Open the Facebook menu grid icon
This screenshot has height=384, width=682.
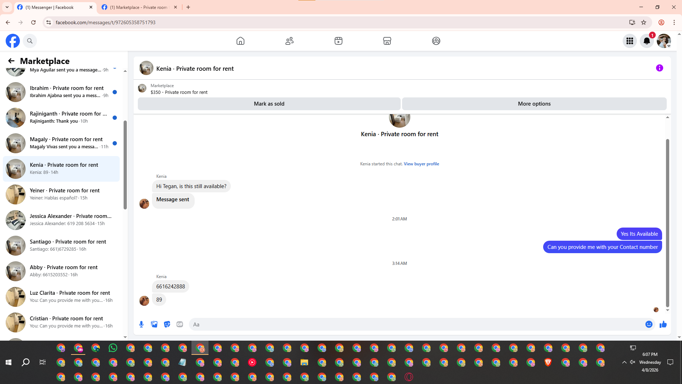(629, 41)
